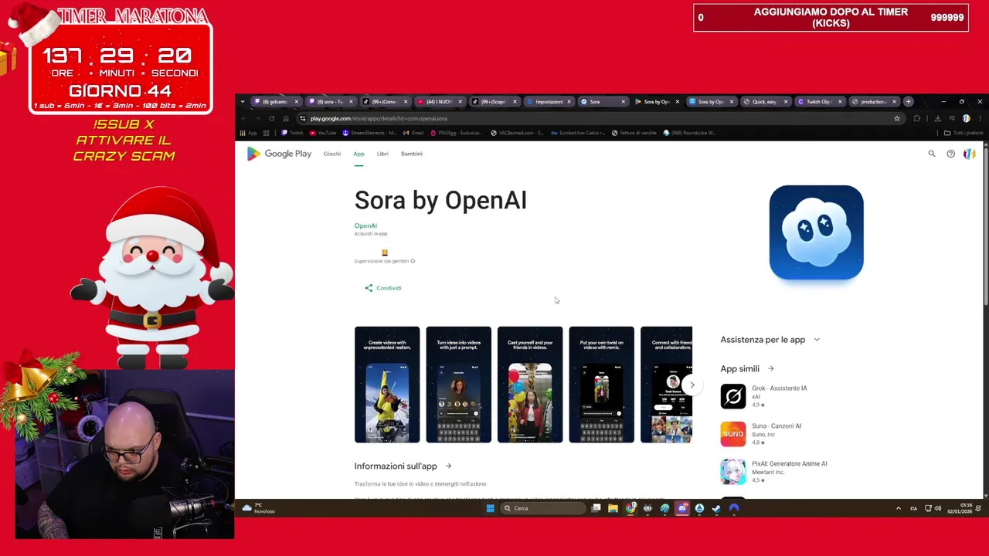Viewport: 989px width, 556px height.
Task: Switch to the Twitch Clip browser tab
Action: tap(820, 102)
